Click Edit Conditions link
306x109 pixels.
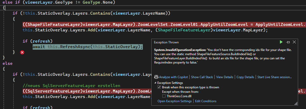tap(206, 101)
